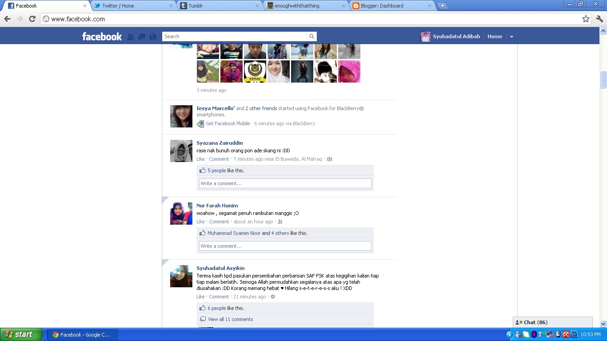Click View all 11 comments

pos(231,319)
